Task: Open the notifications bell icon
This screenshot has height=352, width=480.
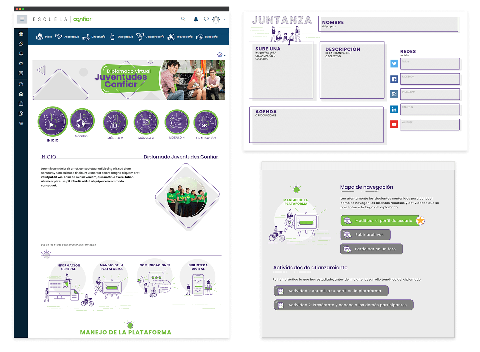Action: 196,19
